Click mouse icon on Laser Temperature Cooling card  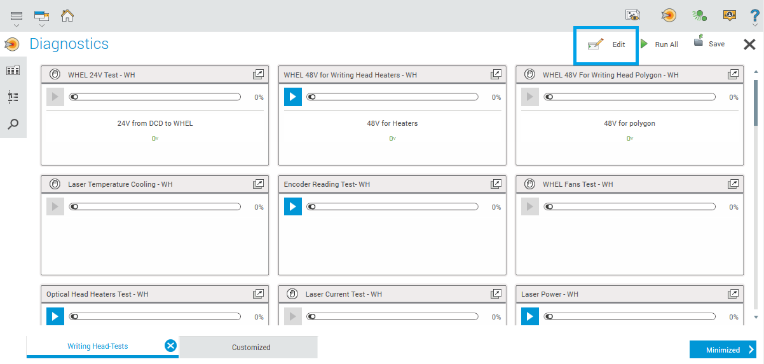pyautogui.click(x=55, y=184)
